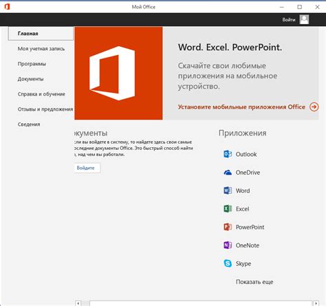The image size is (326, 306).
Task: Click the Skype app icon
Action: click(228, 263)
